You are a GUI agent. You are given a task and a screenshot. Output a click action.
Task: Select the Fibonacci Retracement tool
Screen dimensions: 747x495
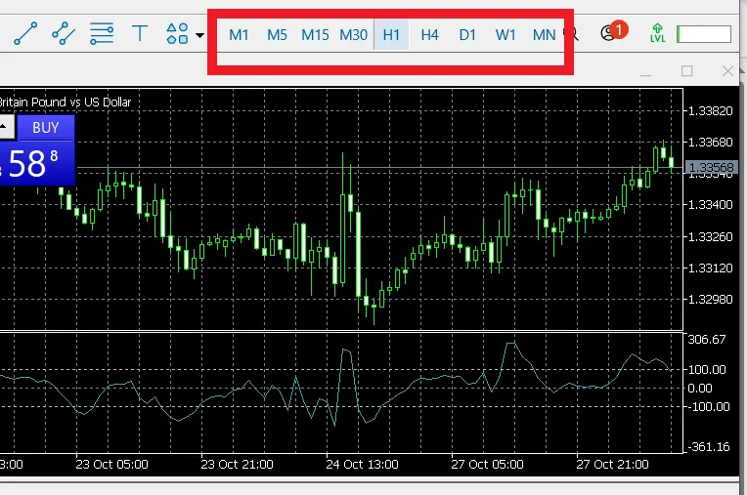102,34
